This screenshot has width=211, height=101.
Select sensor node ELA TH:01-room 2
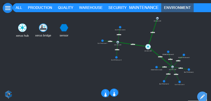pyautogui.click(x=164, y=81)
